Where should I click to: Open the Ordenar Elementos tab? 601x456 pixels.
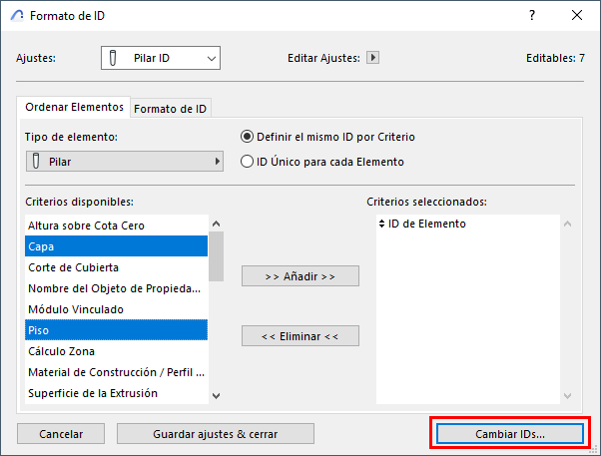click(74, 107)
